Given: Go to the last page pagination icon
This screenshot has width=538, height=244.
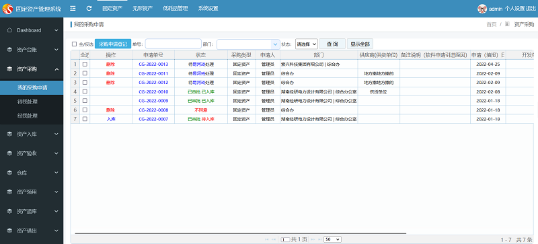Looking at the screenshot, I should pyautogui.click(x=319, y=239).
